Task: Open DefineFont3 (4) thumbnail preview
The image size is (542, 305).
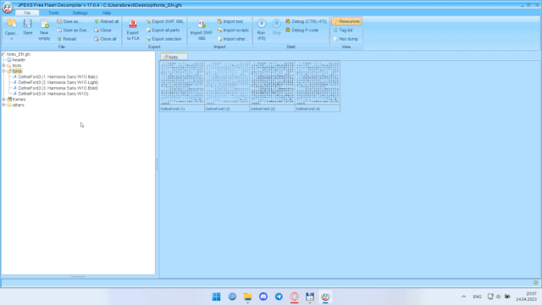Action: click(x=318, y=86)
